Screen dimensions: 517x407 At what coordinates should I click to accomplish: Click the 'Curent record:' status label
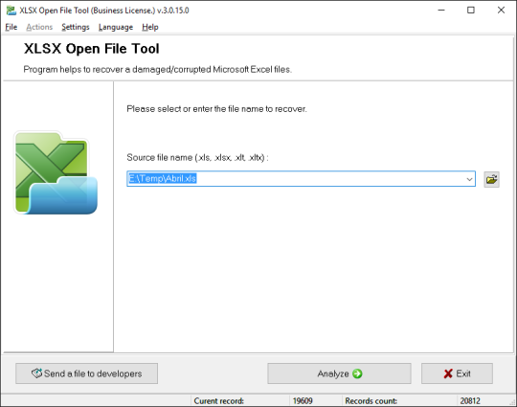pyautogui.click(x=218, y=400)
